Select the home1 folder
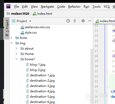This screenshot has width=115, height=104. [28, 59]
